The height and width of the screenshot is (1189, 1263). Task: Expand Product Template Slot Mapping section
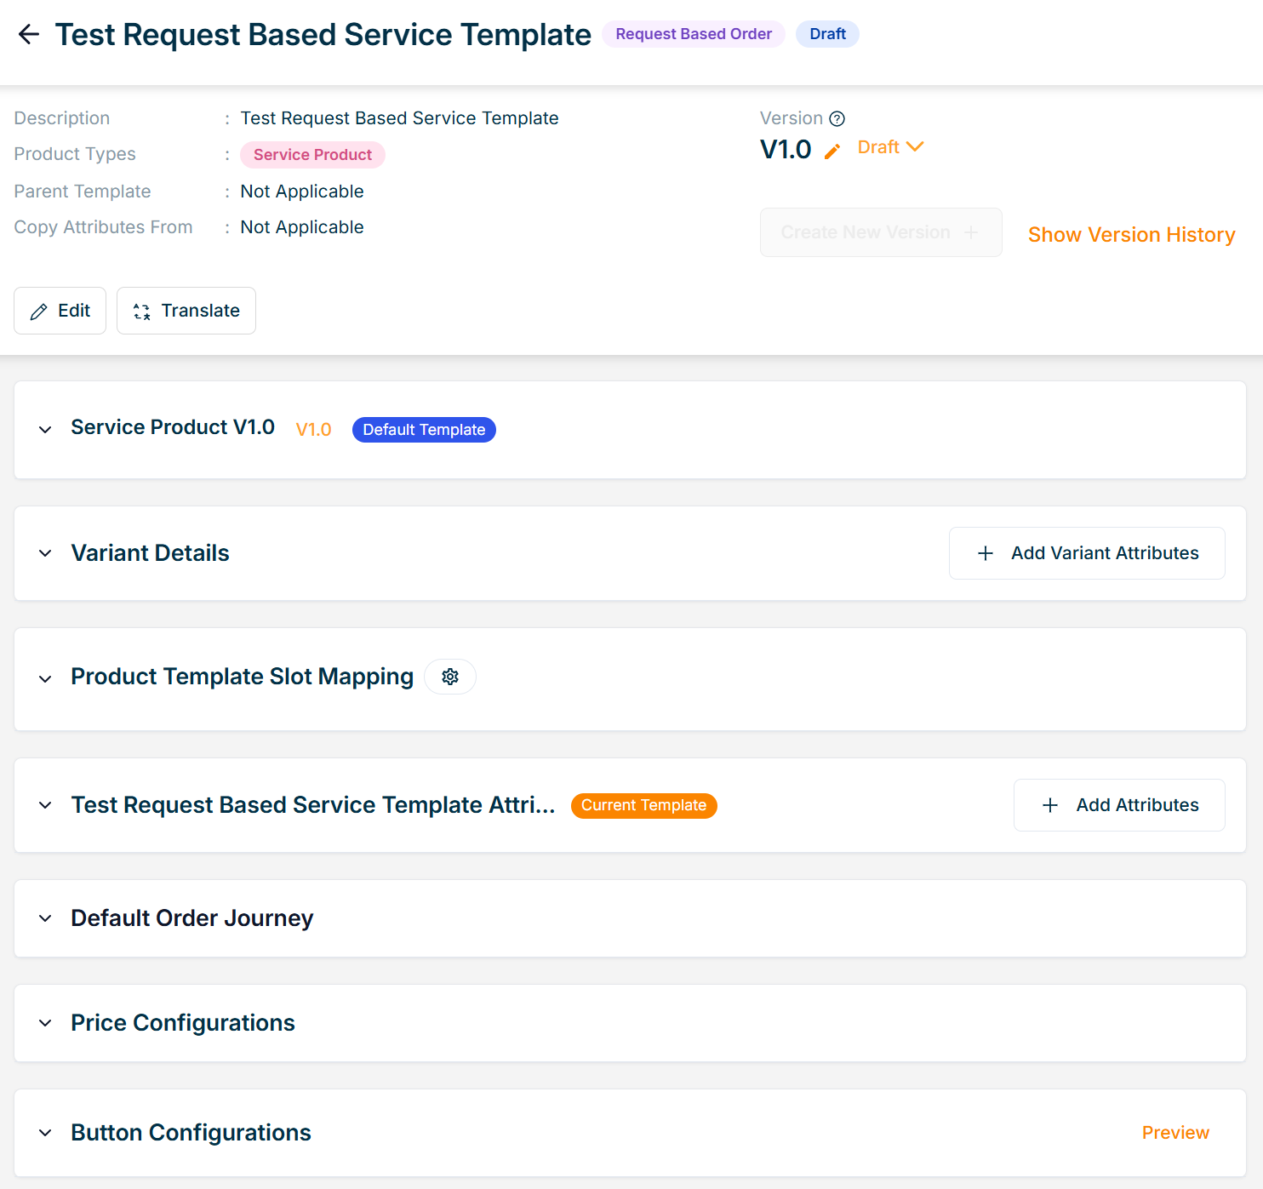click(x=45, y=678)
